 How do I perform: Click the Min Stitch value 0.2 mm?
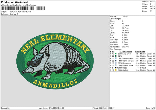tap(125, 42)
